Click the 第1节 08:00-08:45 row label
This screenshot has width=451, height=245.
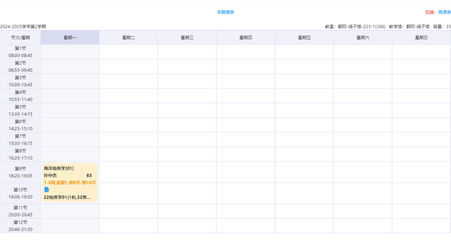[20, 52]
